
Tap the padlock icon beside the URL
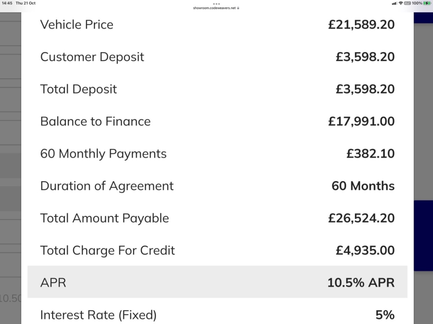click(x=238, y=8)
